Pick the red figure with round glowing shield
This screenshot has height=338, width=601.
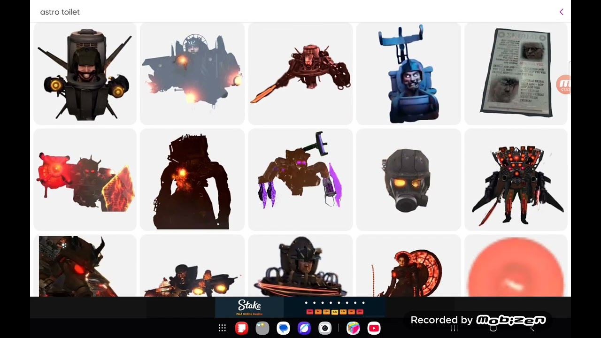pyautogui.click(x=408, y=266)
